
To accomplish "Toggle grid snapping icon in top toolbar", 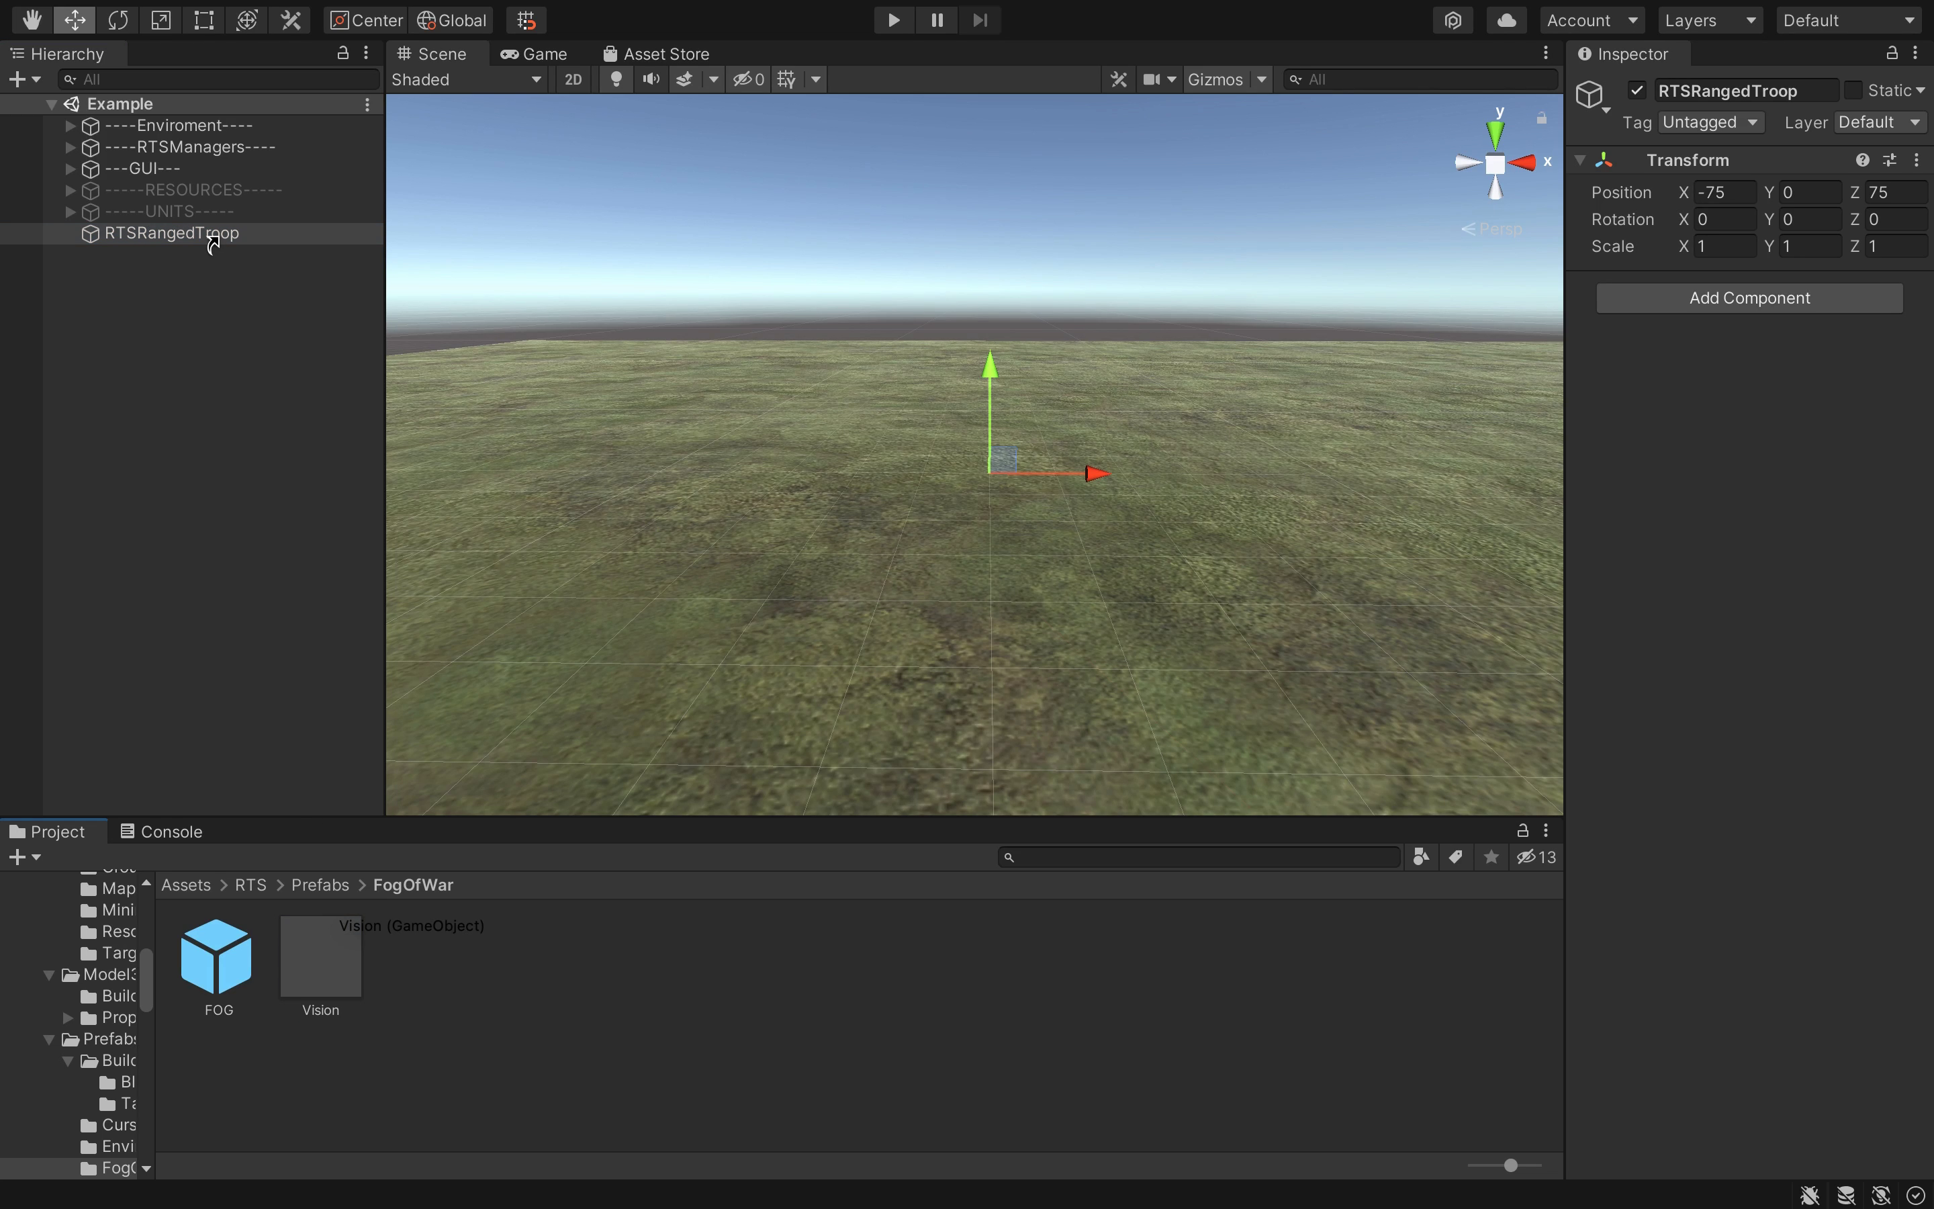I will [x=526, y=20].
